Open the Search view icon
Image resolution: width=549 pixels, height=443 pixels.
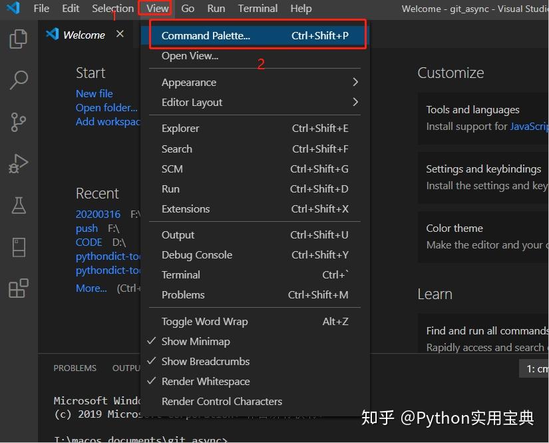[18, 80]
